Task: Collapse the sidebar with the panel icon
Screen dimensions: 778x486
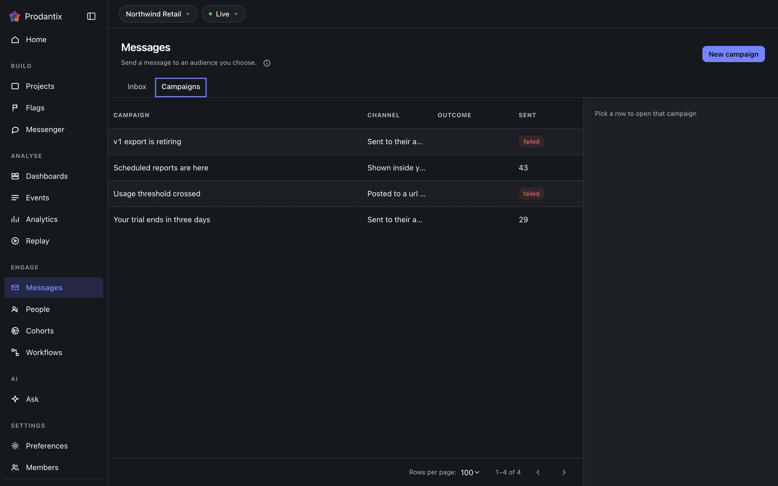Action: [91, 16]
